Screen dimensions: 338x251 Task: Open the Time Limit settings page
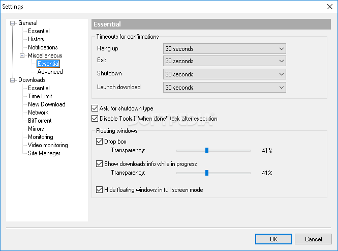[40, 96]
